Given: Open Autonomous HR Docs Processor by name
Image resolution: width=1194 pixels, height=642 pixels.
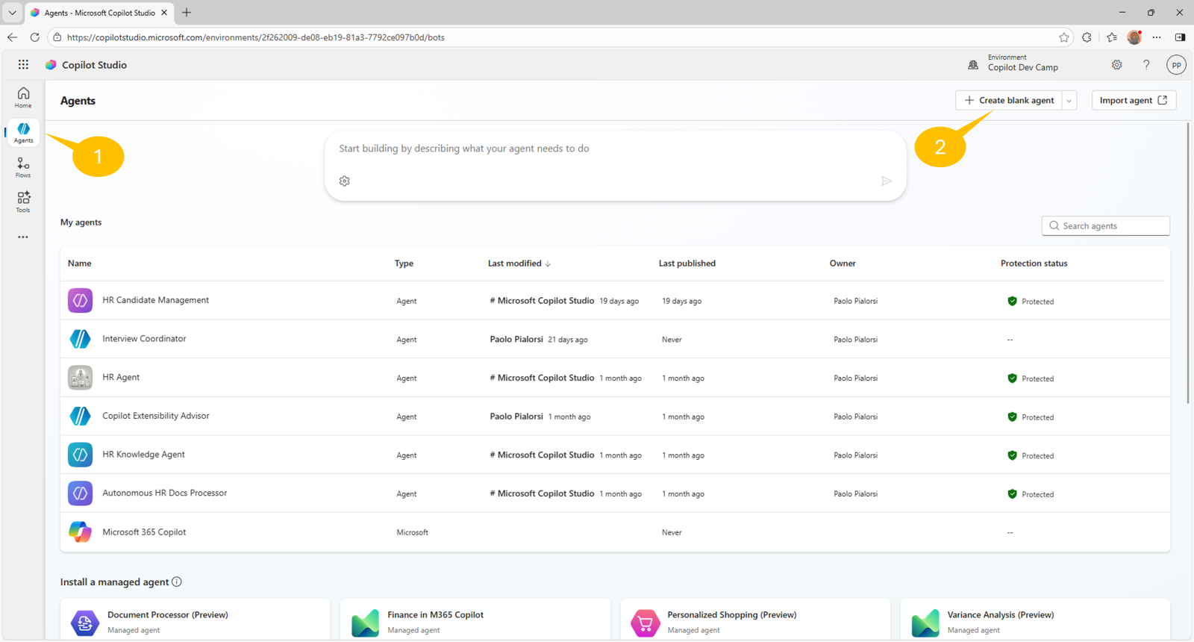Looking at the screenshot, I should [x=164, y=493].
